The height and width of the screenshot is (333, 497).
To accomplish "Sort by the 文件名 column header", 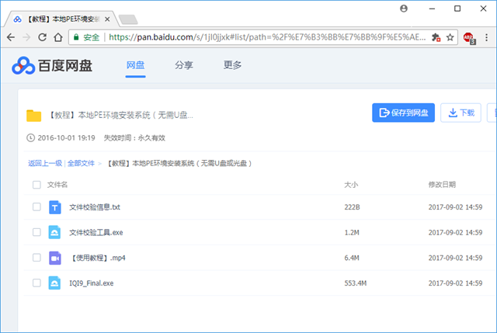I will click(57, 185).
